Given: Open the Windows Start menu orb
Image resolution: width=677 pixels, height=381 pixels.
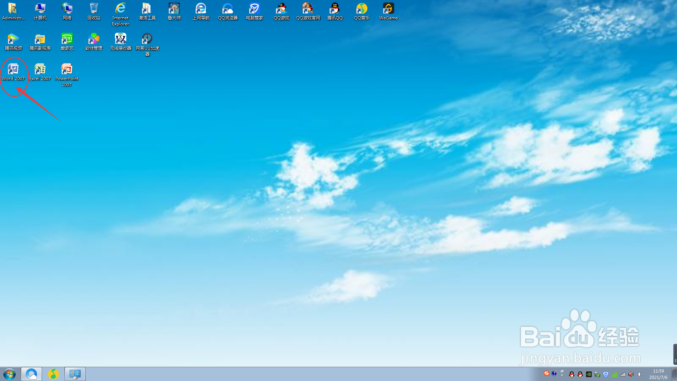Looking at the screenshot, I should (x=10, y=374).
